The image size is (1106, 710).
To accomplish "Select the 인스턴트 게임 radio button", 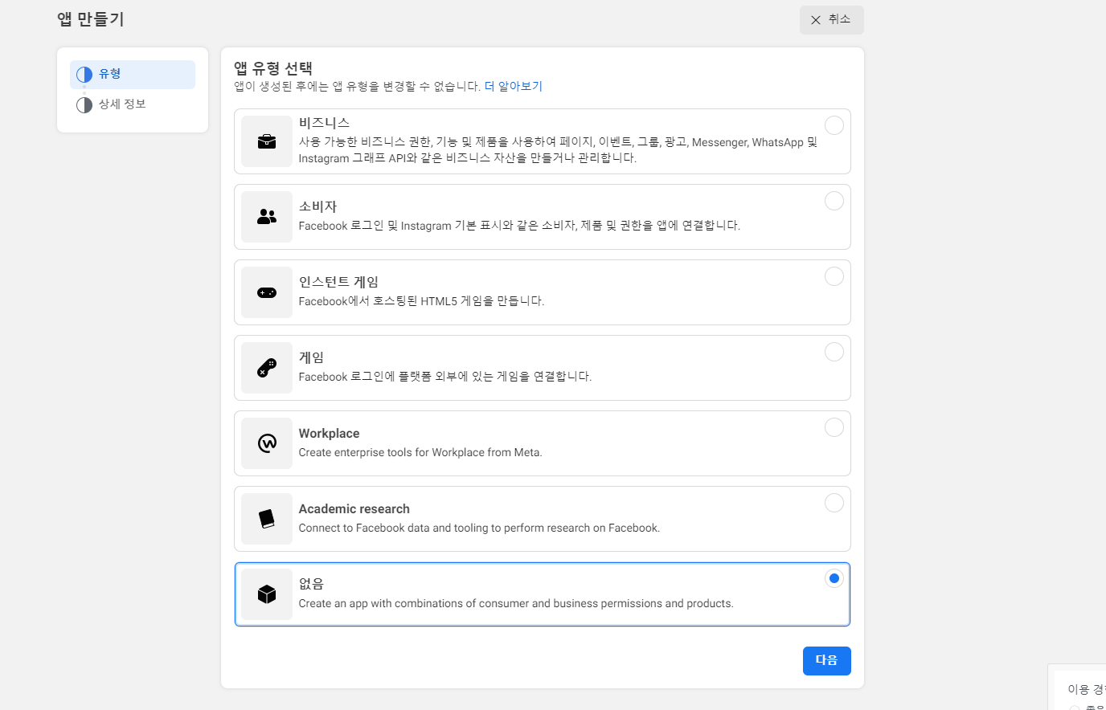I will point(834,276).
